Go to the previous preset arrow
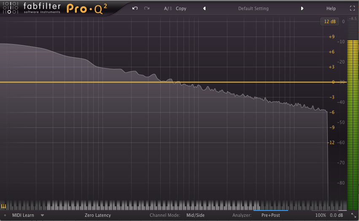The image size is (359, 221). tap(205, 8)
